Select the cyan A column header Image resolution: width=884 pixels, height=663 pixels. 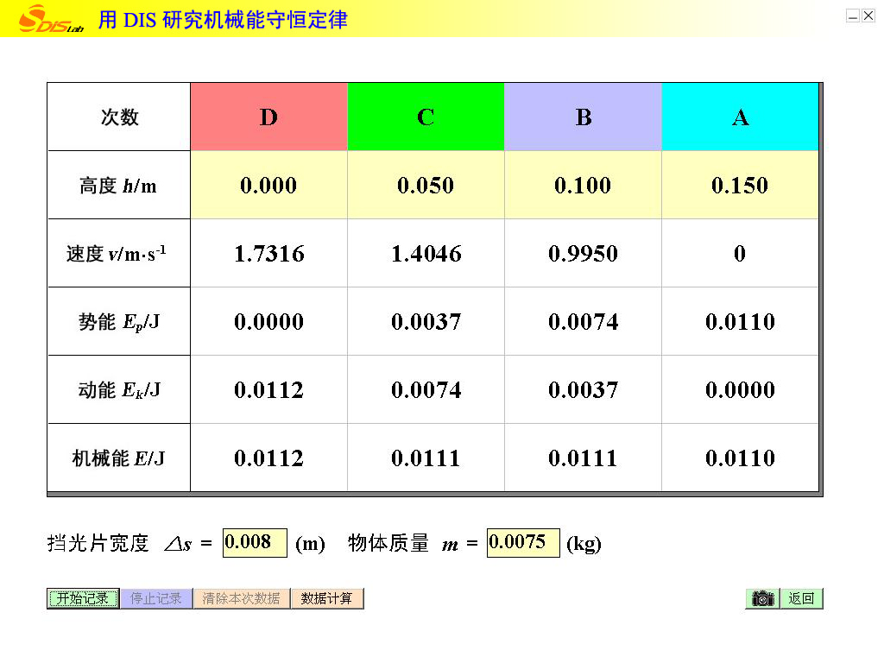740,117
